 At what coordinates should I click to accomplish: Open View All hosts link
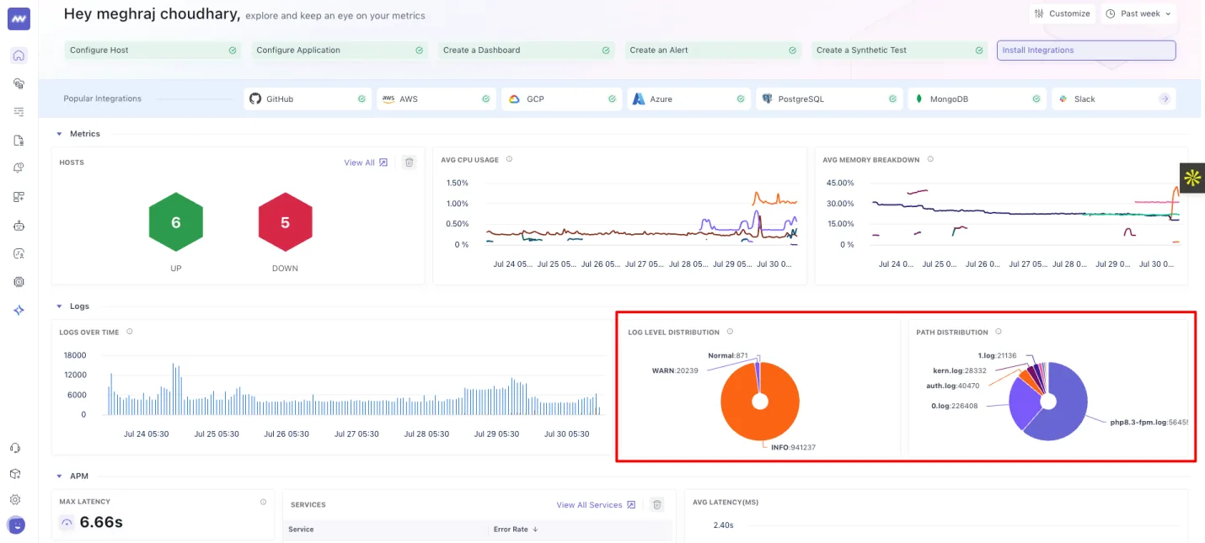coord(366,162)
